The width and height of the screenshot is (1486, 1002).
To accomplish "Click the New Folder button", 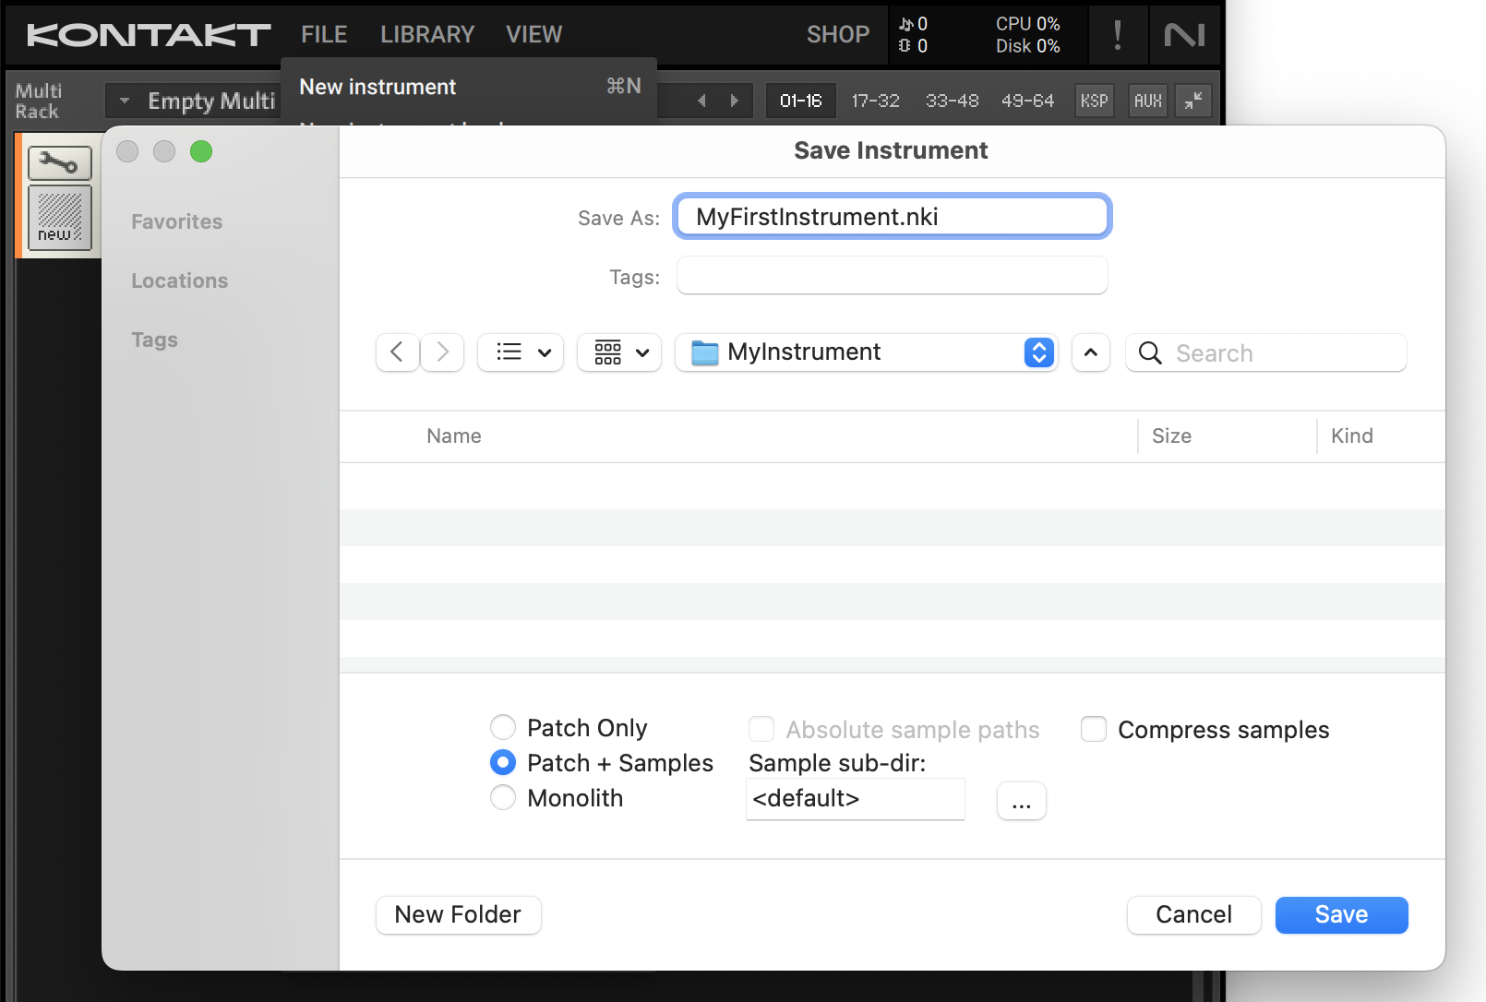I will [458, 914].
